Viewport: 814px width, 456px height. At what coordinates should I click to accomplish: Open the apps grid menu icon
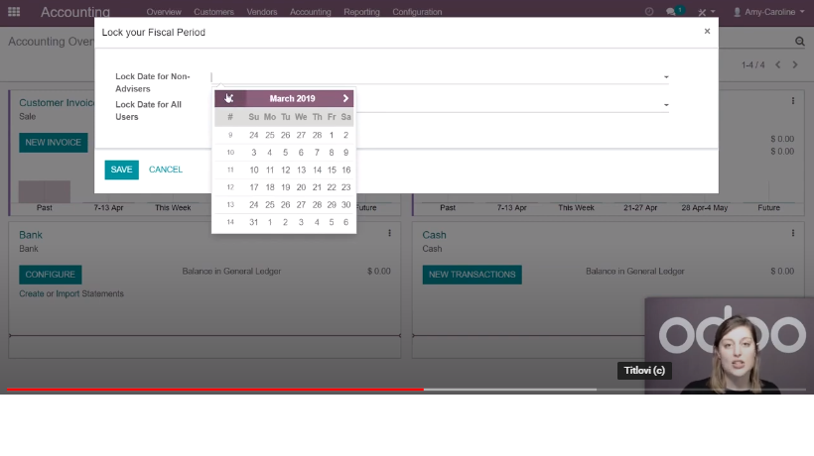tap(14, 12)
